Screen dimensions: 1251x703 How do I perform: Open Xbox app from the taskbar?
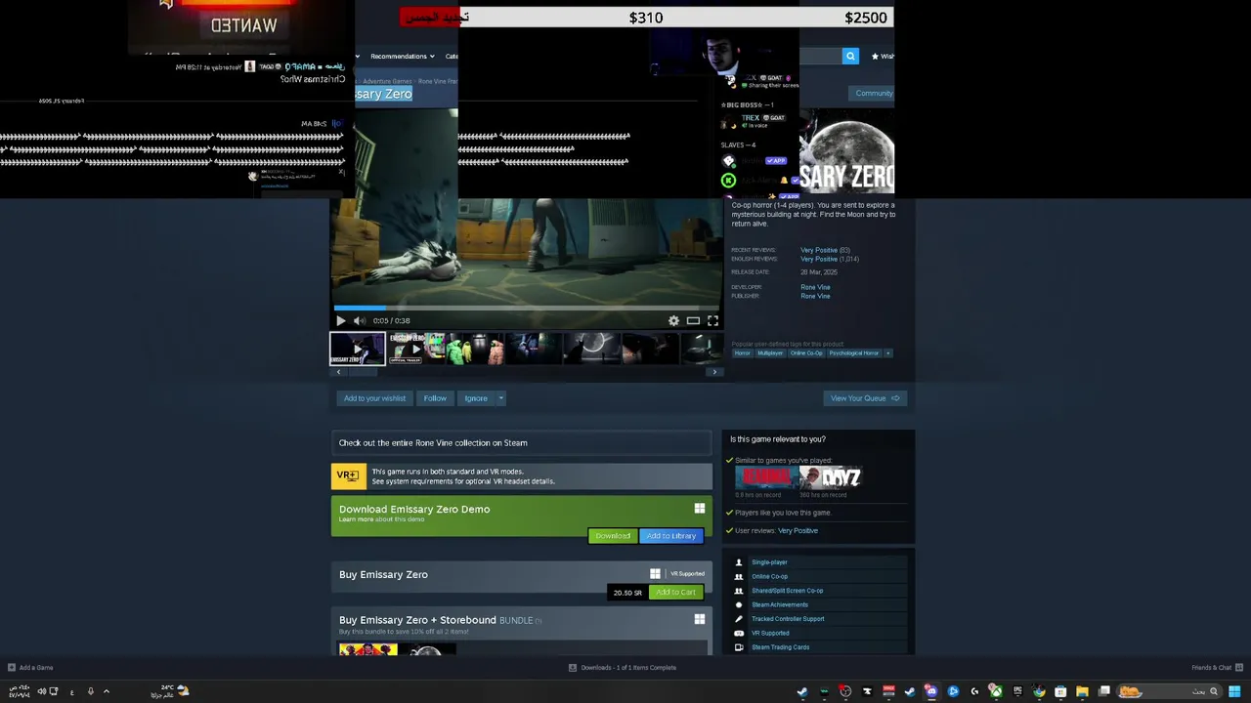pyautogui.click(x=996, y=691)
